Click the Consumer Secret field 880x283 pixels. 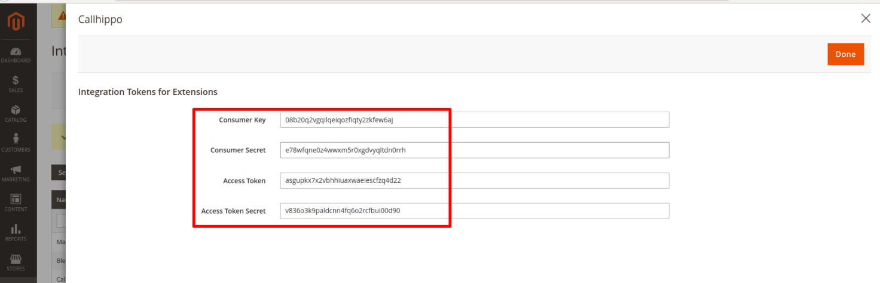coord(475,150)
